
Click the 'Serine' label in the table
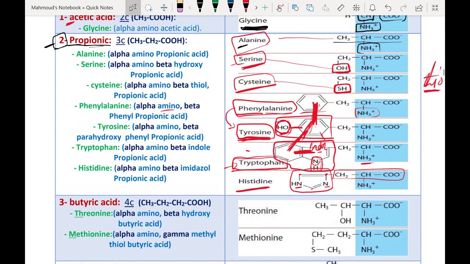click(x=250, y=59)
